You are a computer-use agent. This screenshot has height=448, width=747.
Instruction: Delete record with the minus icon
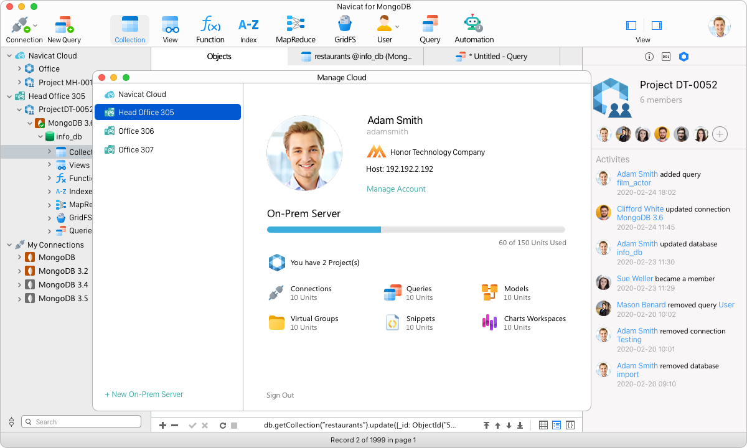pos(175,426)
